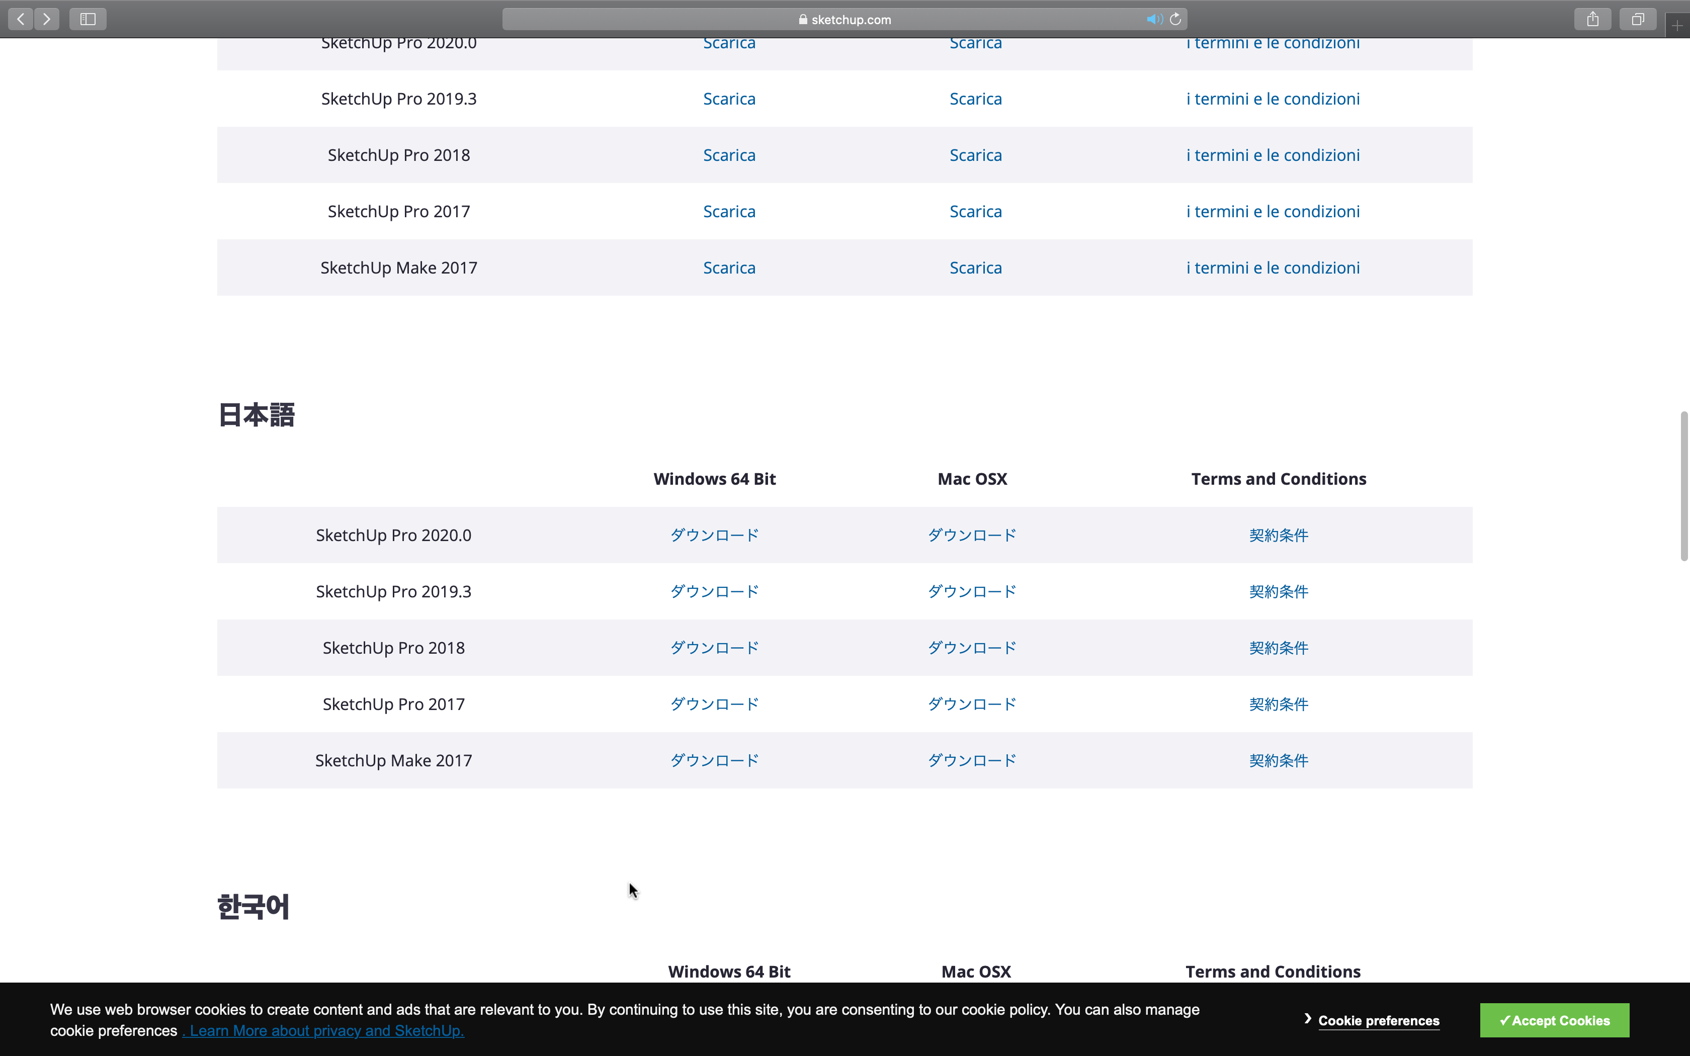The width and height of the screenshot is (1690, 1056).
Task: Select the 한국어 section heading
Action: [253, 907]
